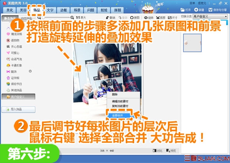Viewport: 230px width, 163px height.
Task: Open the 菜单 title bar menu
Action: pyautogui.click(x=192, y=3)
